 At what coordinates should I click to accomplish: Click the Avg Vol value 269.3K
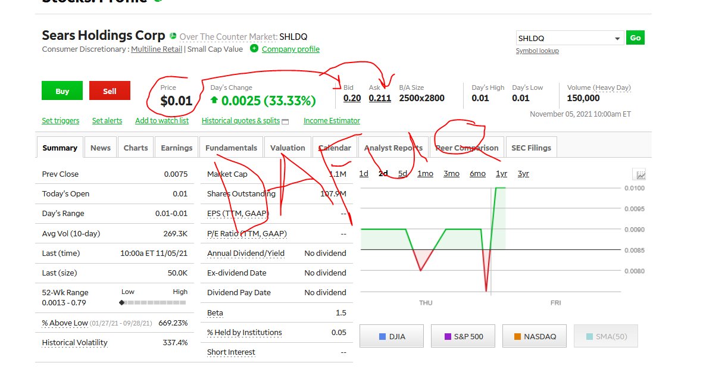click(x=176, y=234)
